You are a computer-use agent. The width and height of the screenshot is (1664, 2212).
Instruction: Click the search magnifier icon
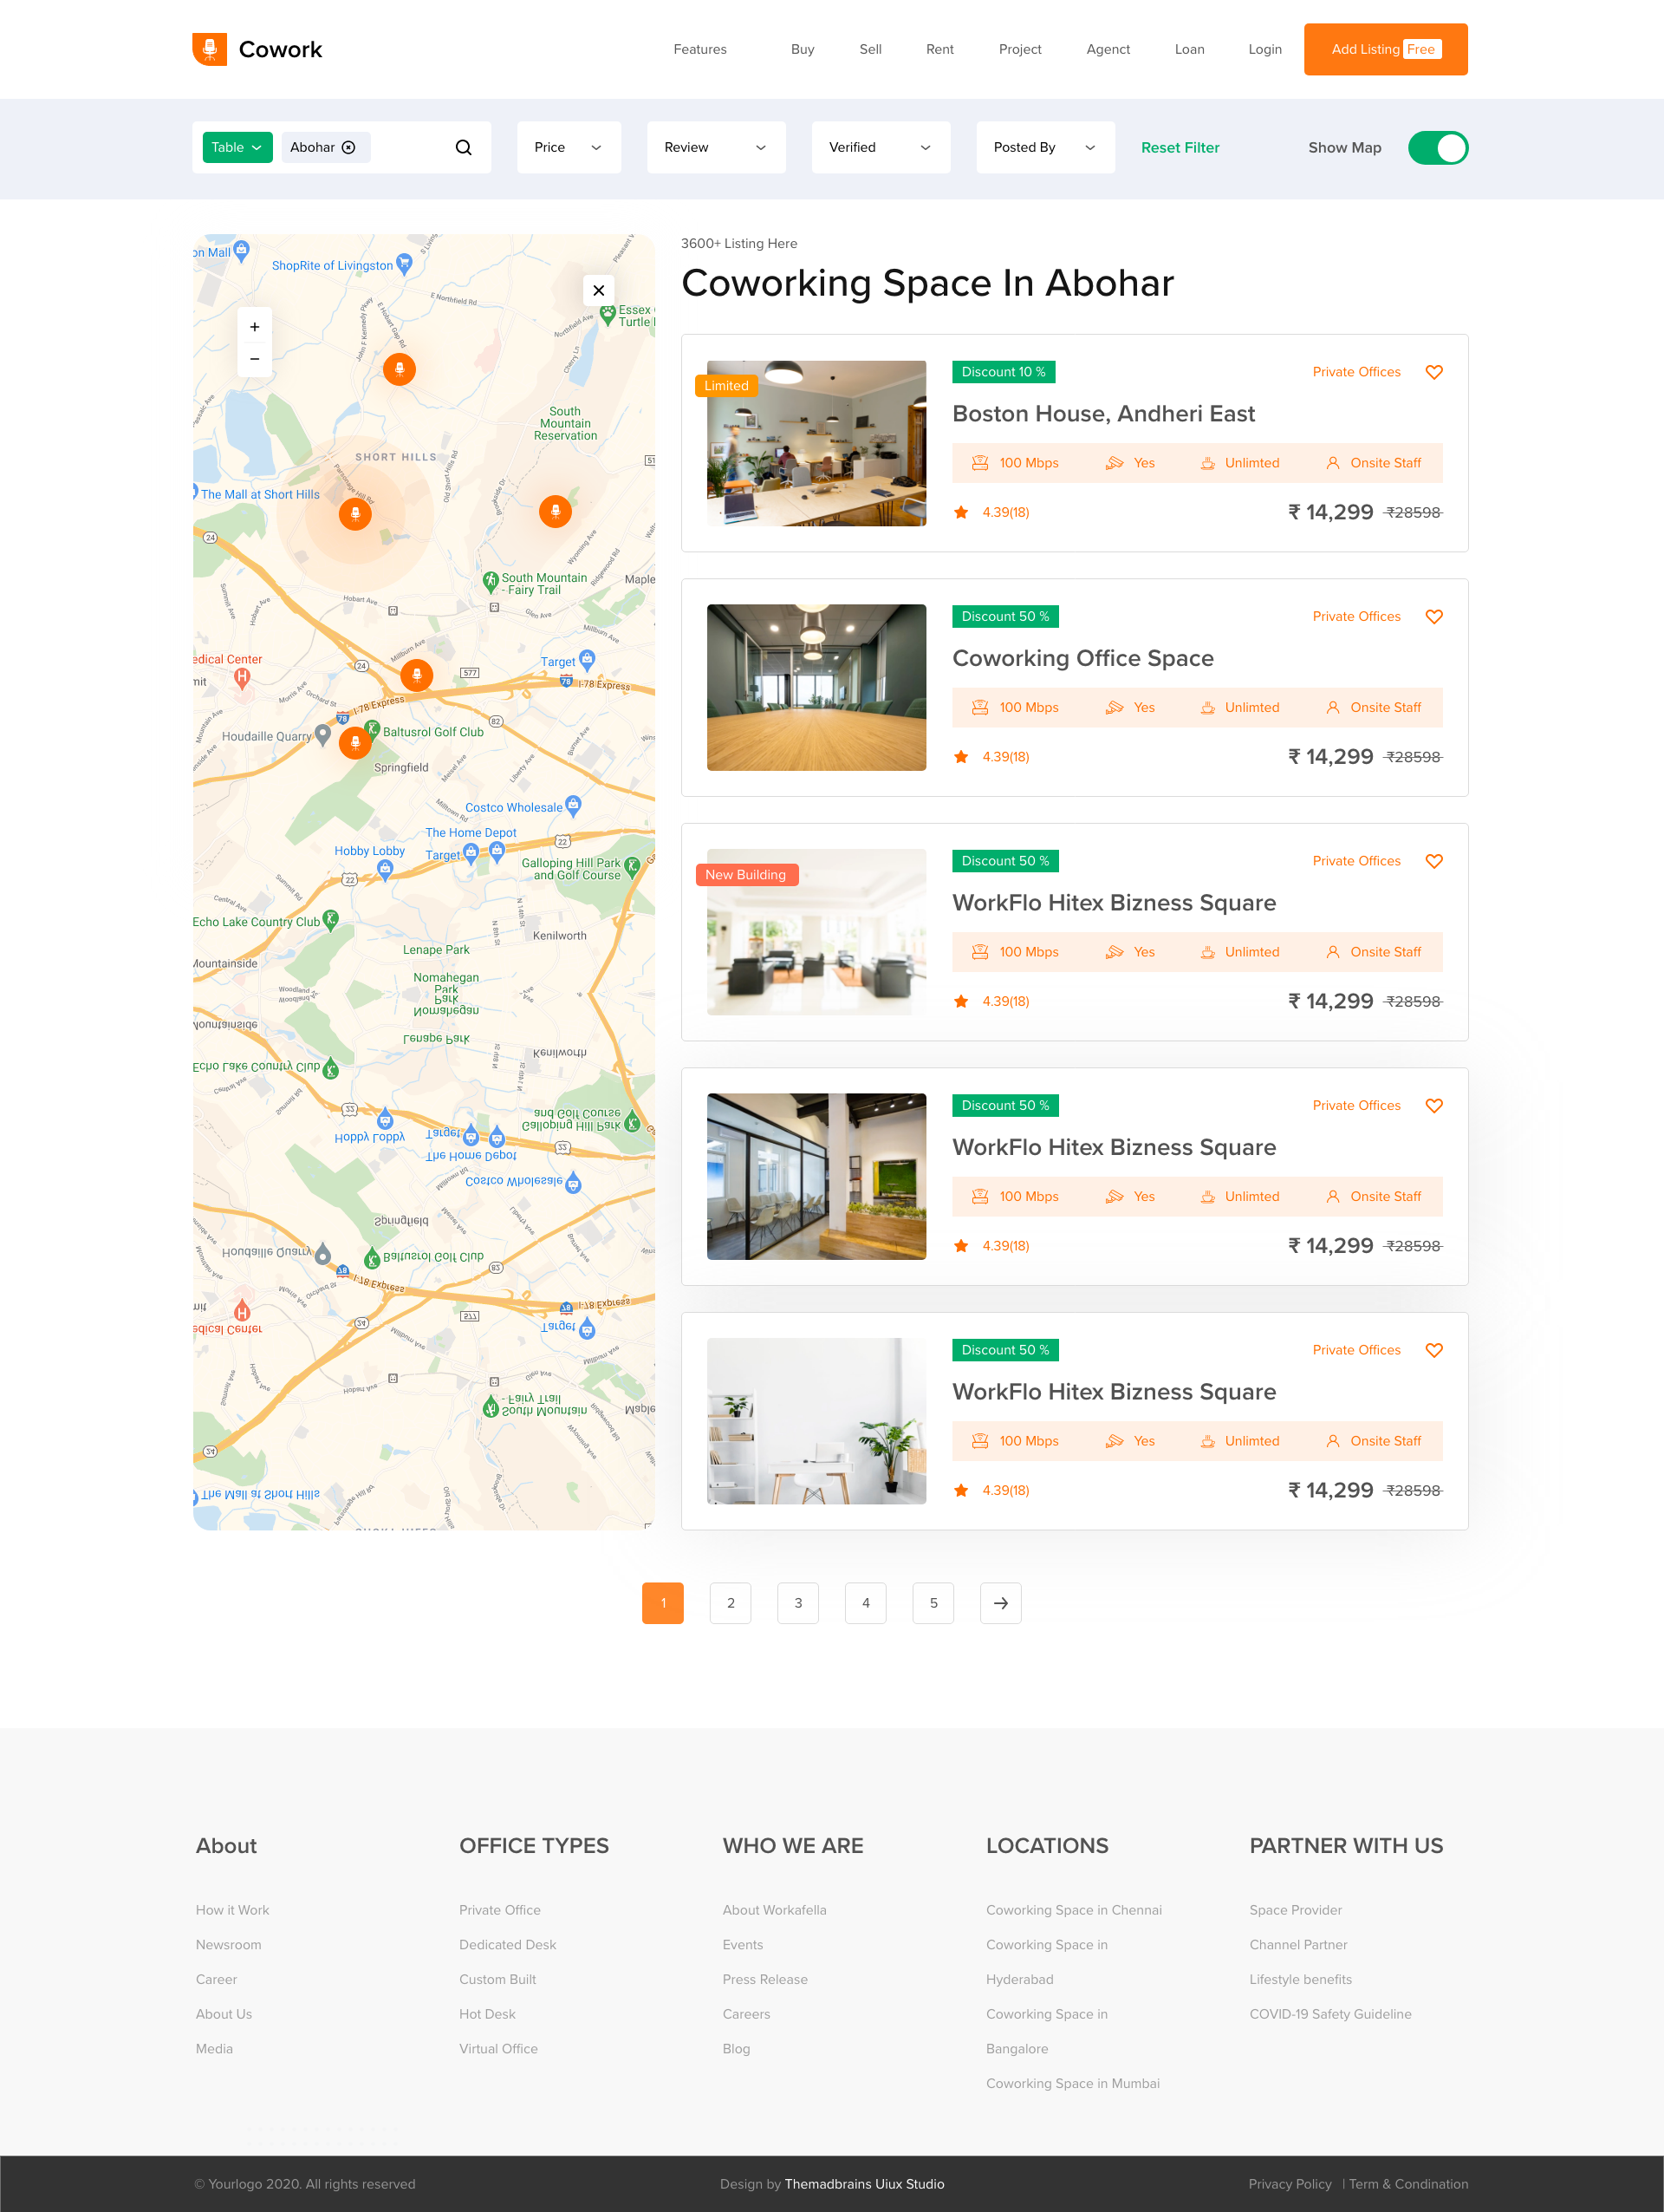tap(464, 148)
